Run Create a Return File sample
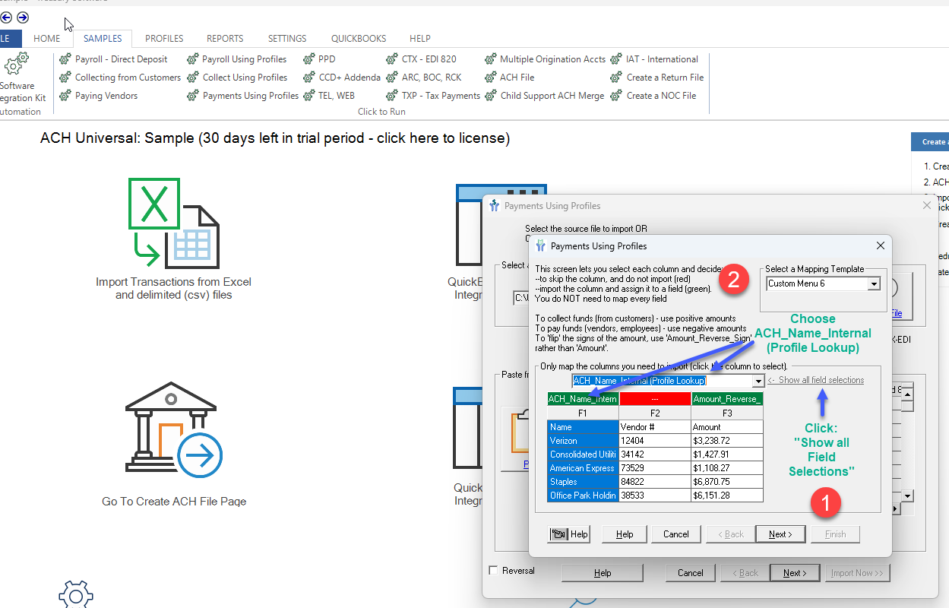The width and height of the screenshot is (949, 608). [657, 78]
